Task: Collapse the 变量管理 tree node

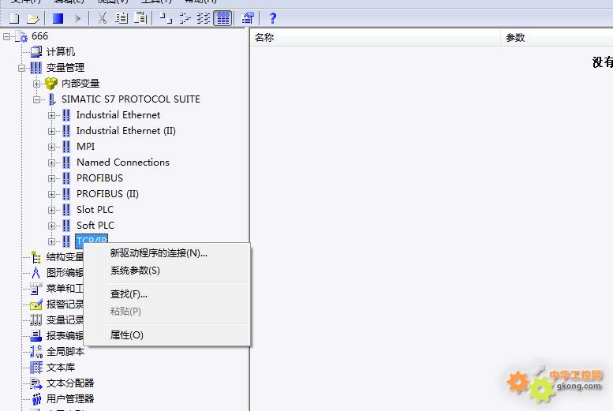Action: pyautogui.click(x=21, y=68)
